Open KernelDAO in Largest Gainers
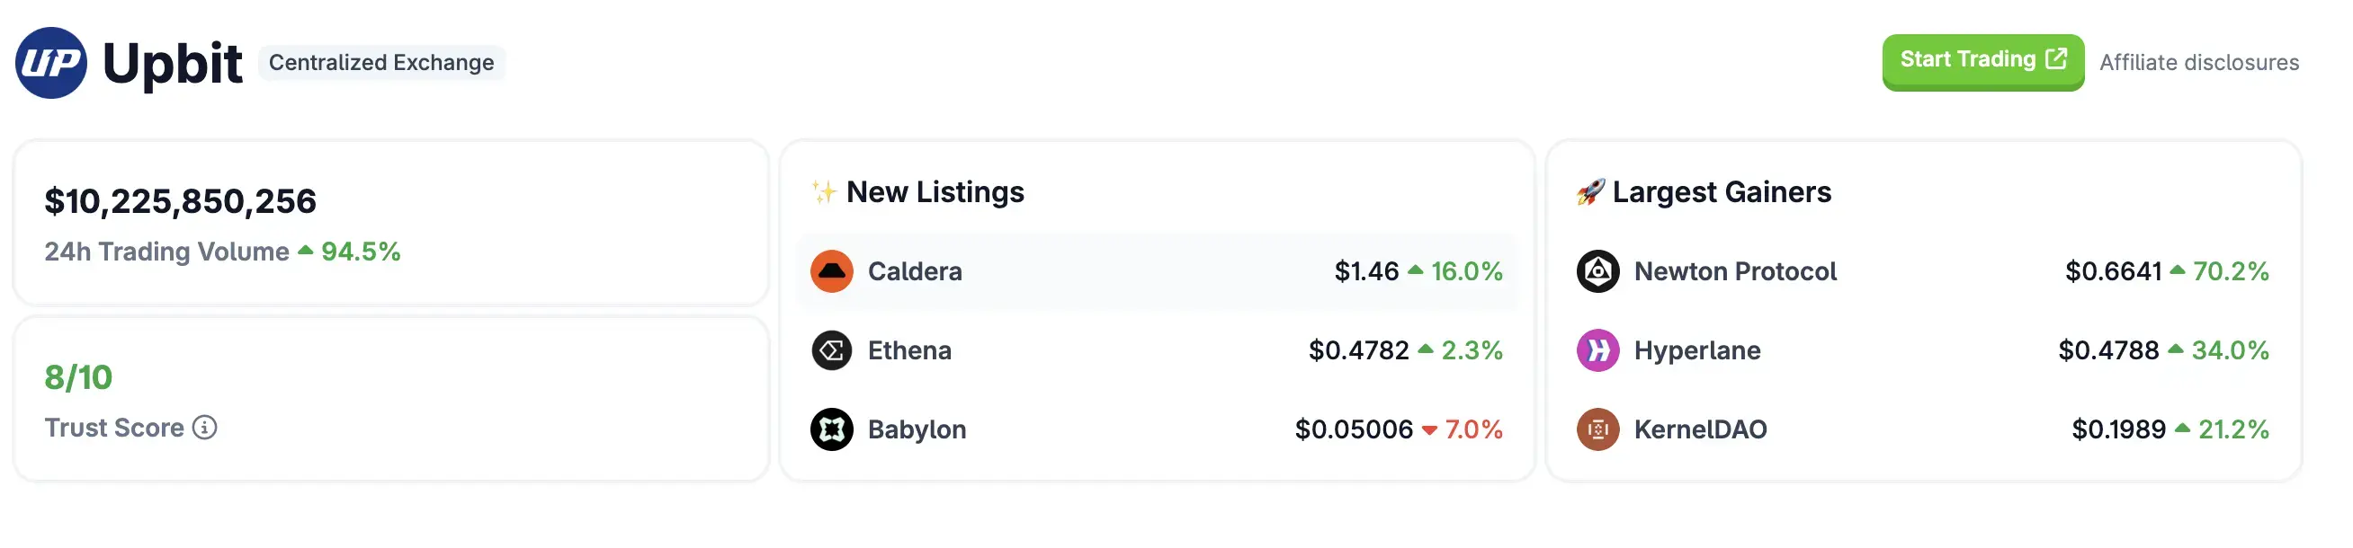The height and width of the screenshot is (548, 2353). click(1700, 429)
